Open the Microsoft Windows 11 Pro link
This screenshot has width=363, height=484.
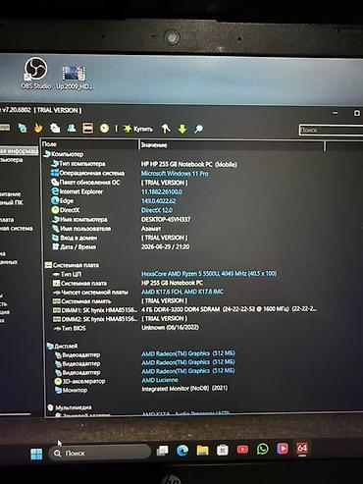pos(175,174)
